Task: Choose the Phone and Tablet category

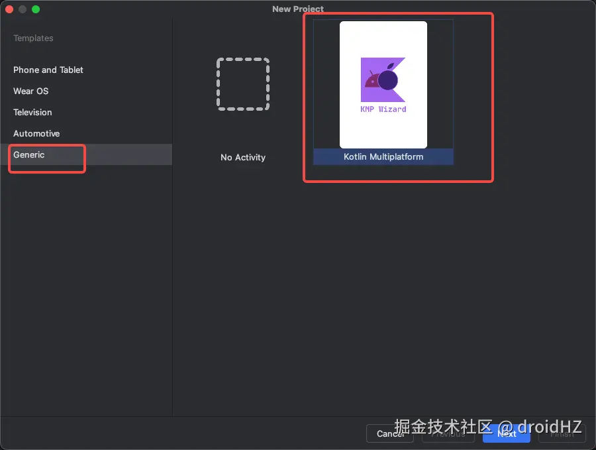Action: click(x=48, y=70)
